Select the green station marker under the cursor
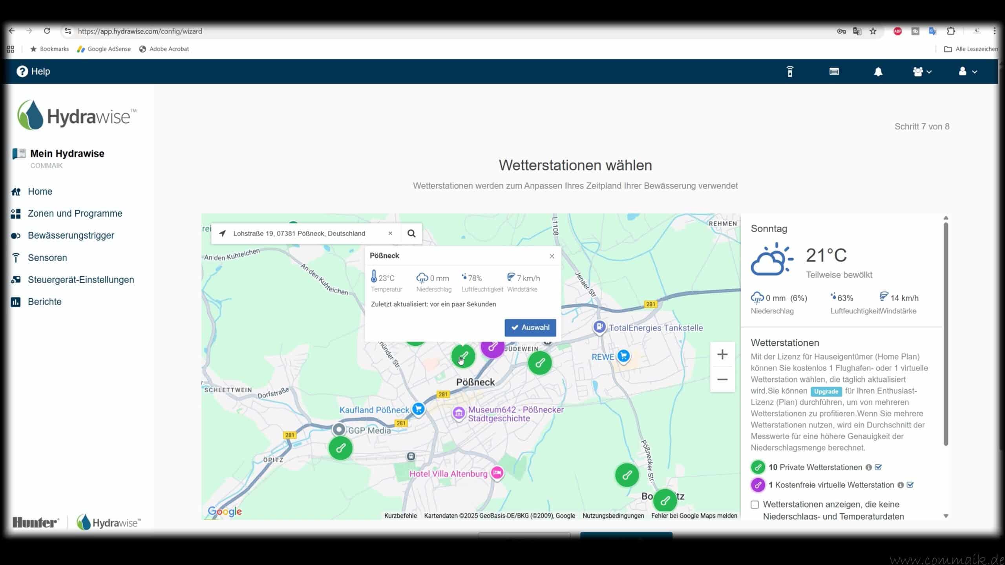 pos(463,356)
